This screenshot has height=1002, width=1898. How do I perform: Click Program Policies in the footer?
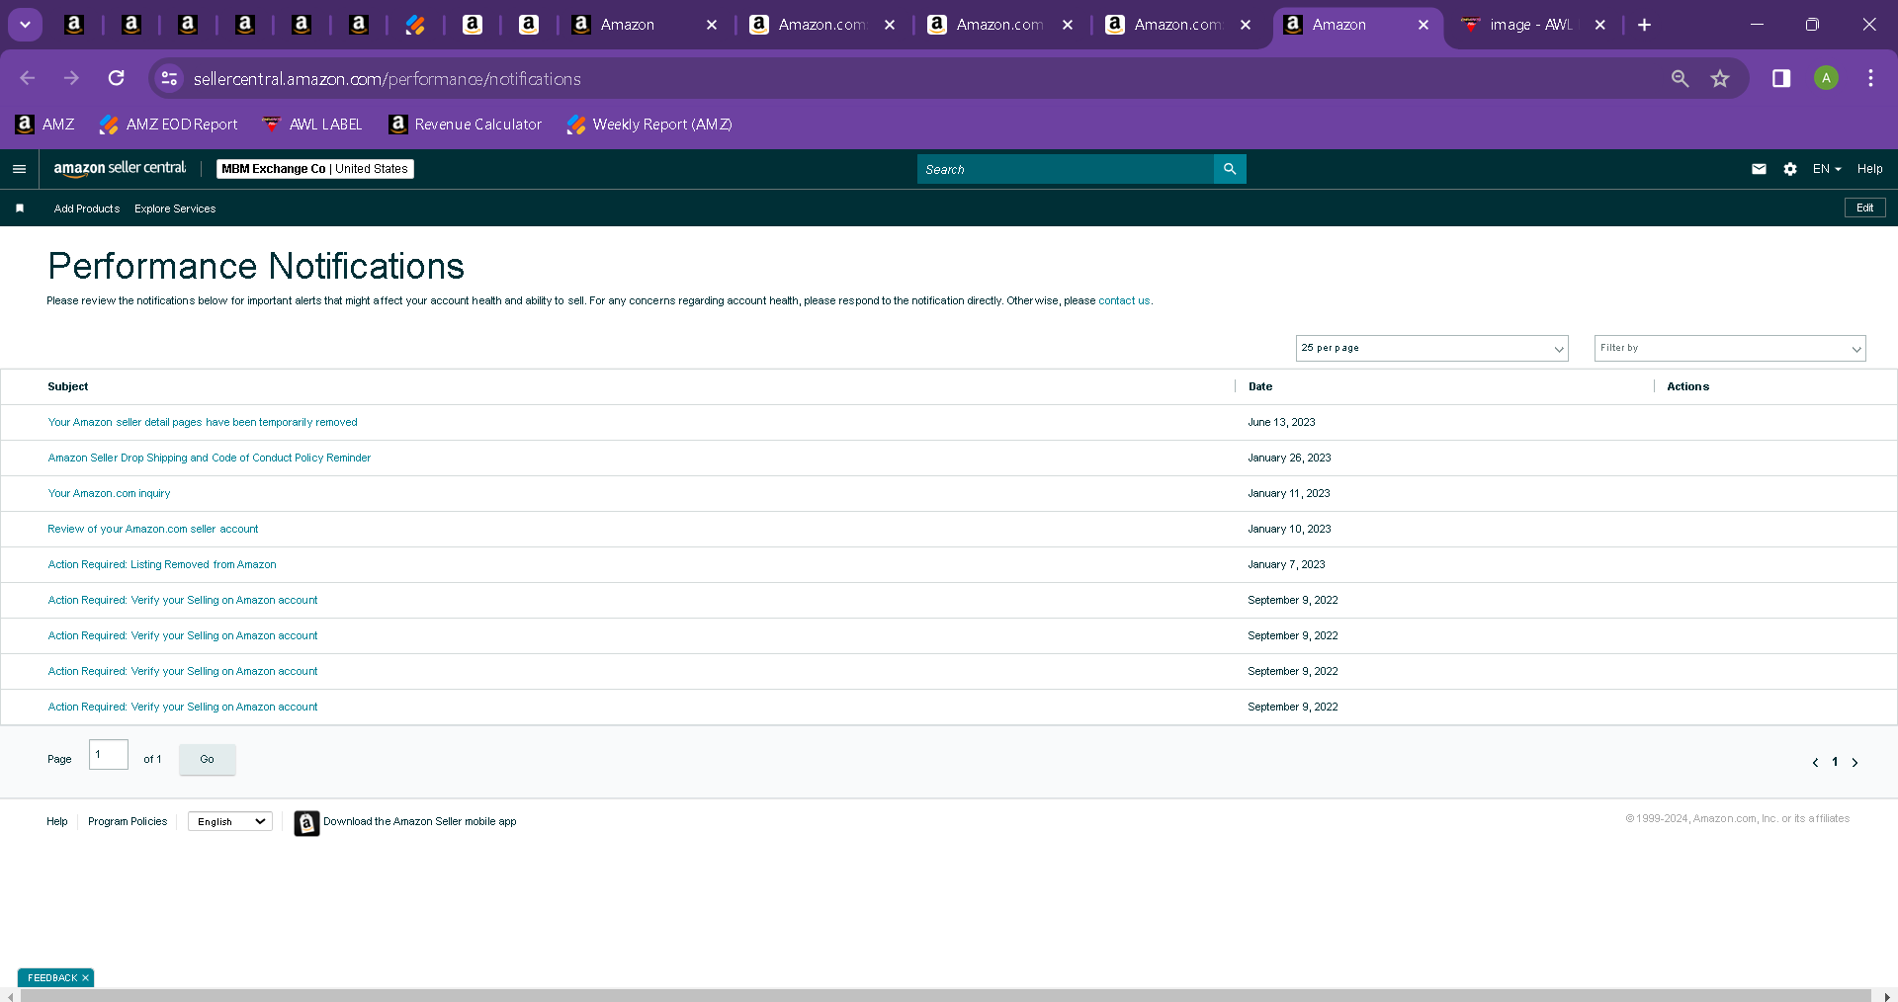(x=128, y=821)
